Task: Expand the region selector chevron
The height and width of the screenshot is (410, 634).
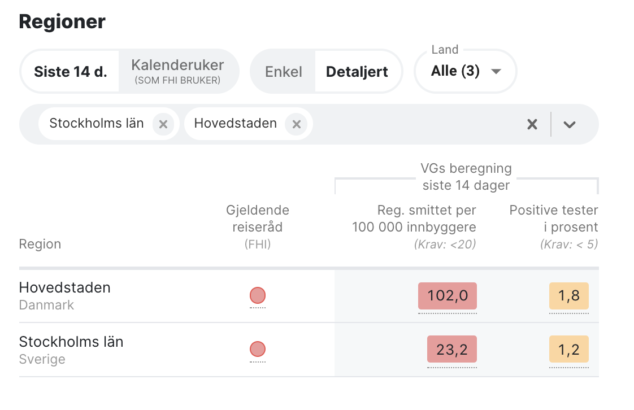Action: pyautogui.click(x=570, y=124)
